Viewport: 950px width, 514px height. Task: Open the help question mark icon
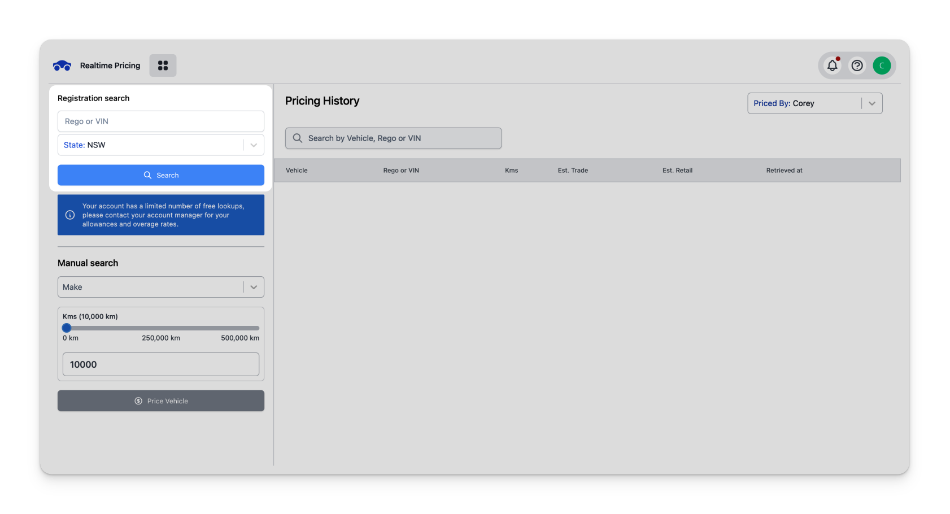pos(857,66)
